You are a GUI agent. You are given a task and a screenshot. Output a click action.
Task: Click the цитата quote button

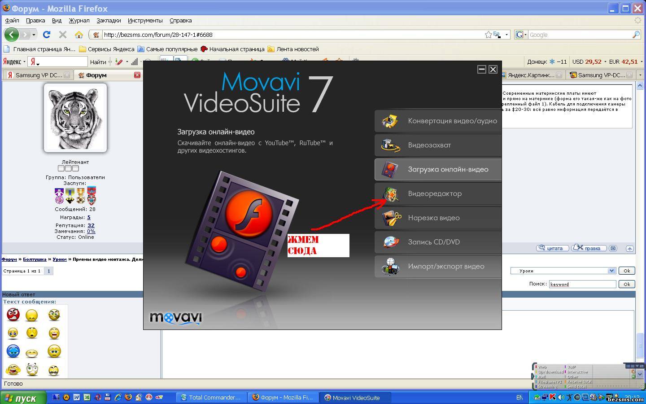pos(552,248)
